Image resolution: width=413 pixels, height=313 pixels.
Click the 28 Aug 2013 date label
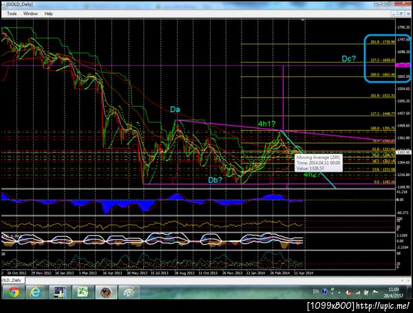[184, 273]
